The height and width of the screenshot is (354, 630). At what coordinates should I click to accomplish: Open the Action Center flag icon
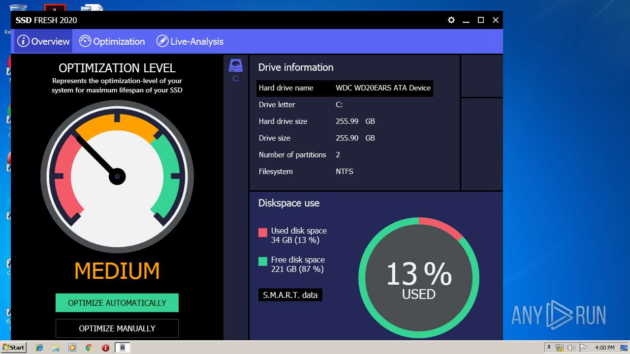(583, 348)
